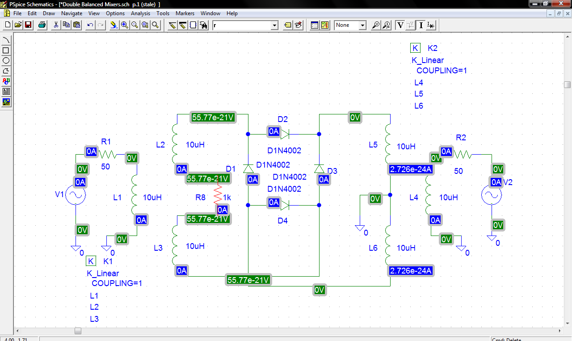Image resolution: width=572 pixels, height=341 pixels.
Task: Select the Draw Circle tool
Action: coord(6,61)
